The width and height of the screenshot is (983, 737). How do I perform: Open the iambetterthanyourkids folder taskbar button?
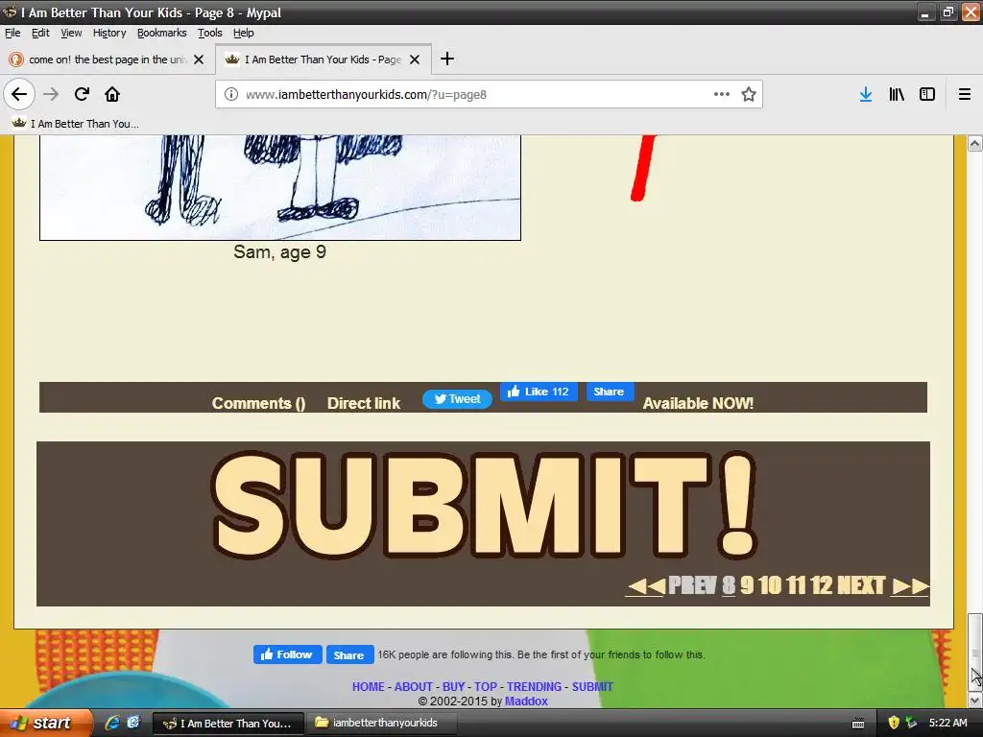pyautogui.click(x=382, y=723)
